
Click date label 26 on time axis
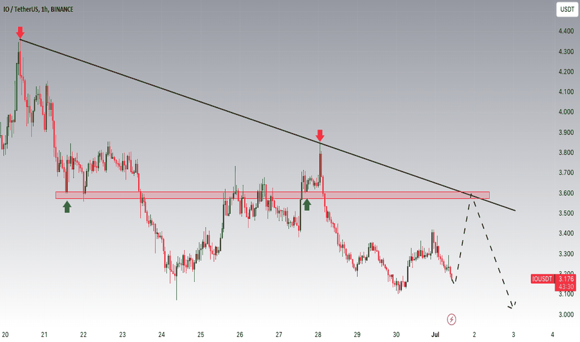point(240,335)
